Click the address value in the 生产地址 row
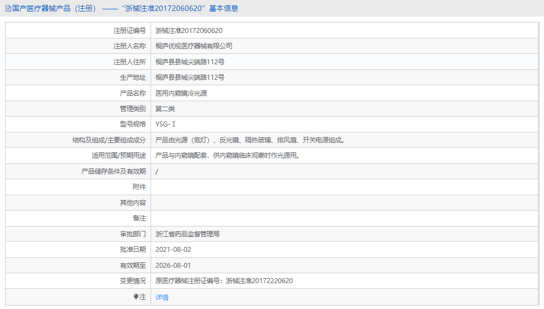This screenshot has width=544, height=309. 190,78
